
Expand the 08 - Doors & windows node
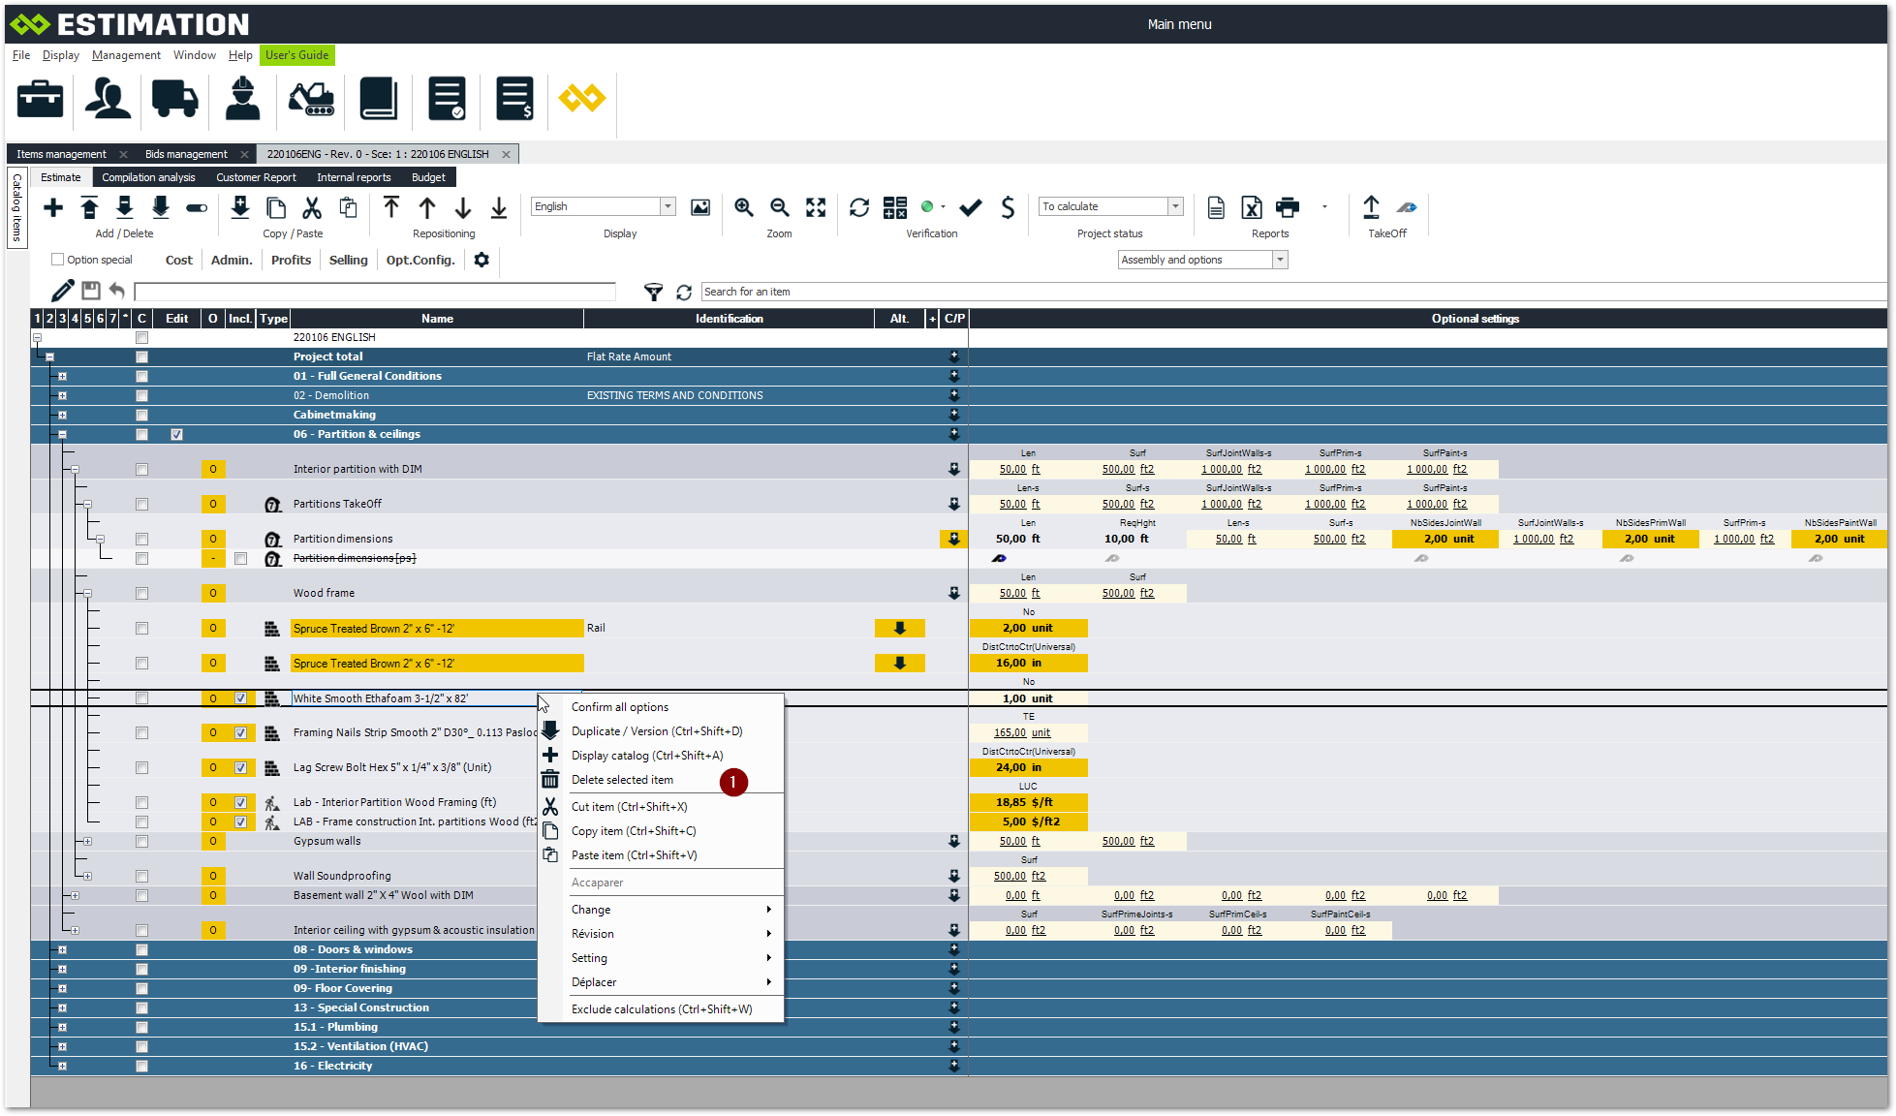62,950
